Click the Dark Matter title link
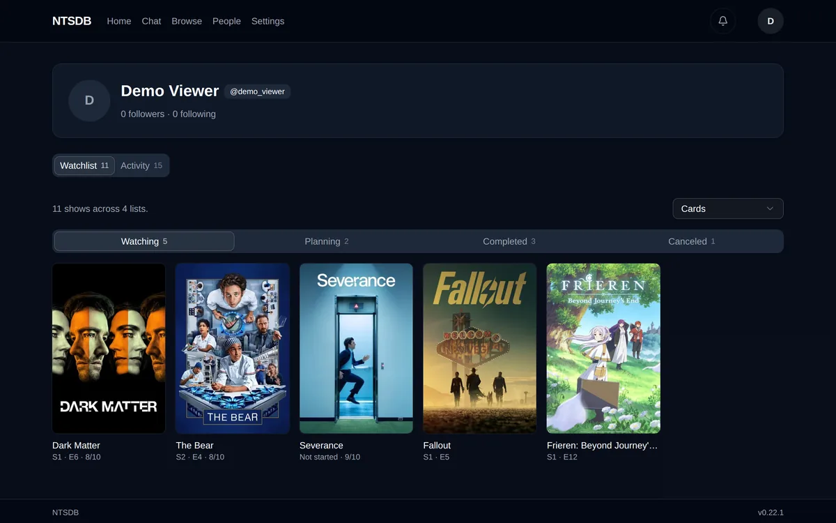This screenshot has height=523, width=836. pos(76,445)
